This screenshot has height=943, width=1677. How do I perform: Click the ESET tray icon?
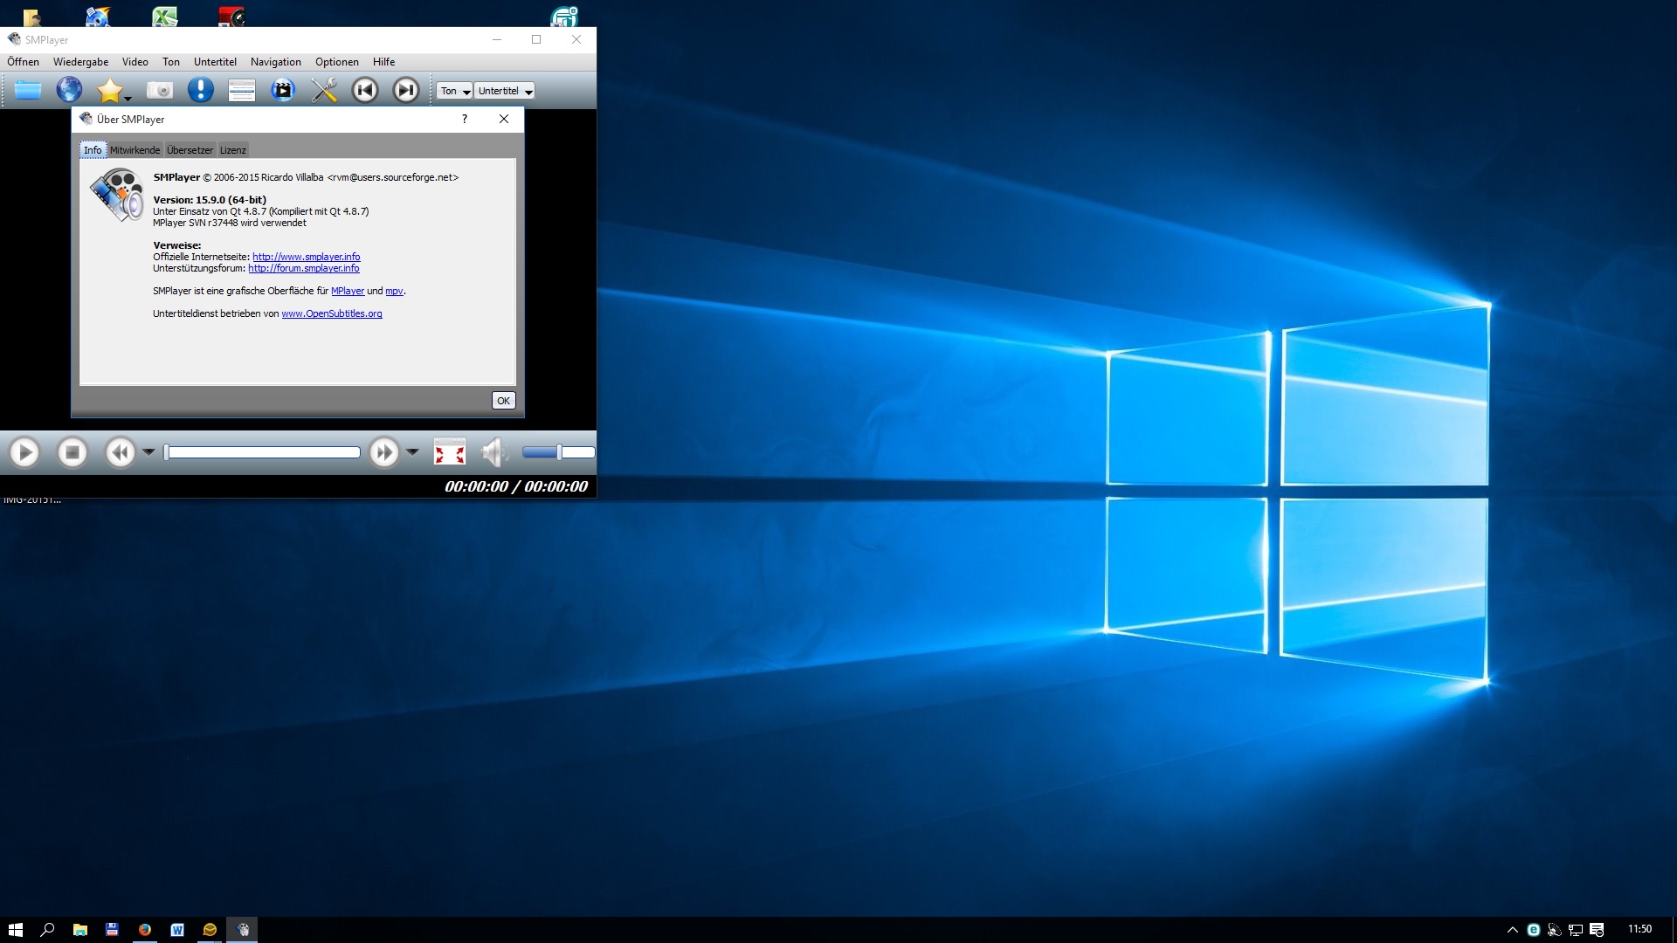1534,930
